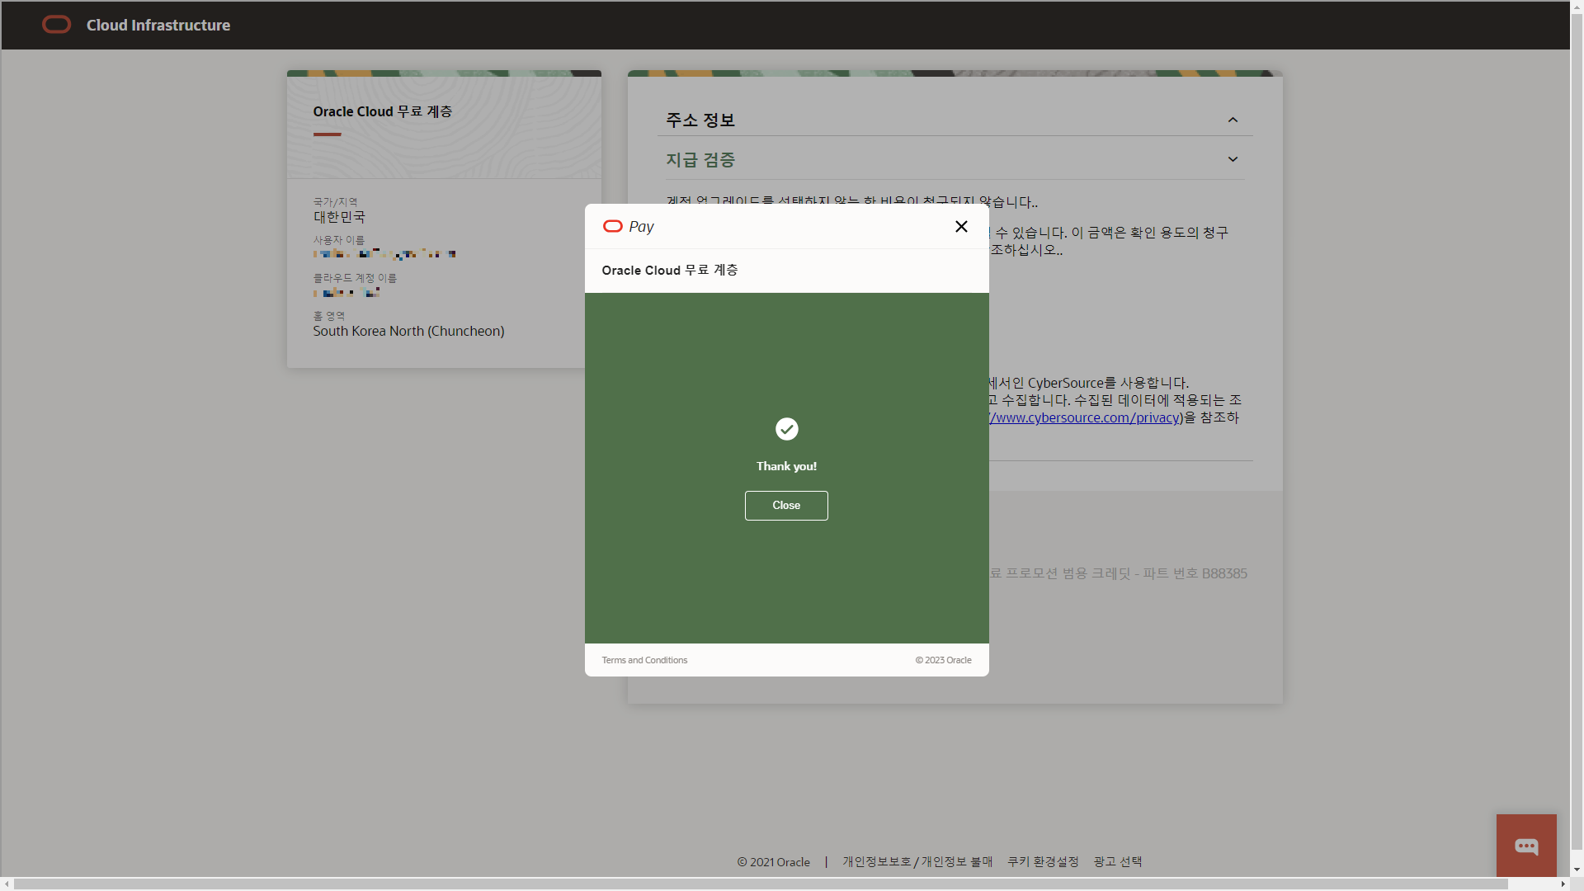Click the Oracle Pay logo icon
1584x891 pixels.
[613, 226]
